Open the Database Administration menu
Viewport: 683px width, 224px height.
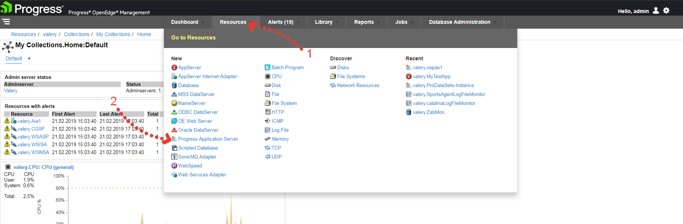click(x=459, y=22)
